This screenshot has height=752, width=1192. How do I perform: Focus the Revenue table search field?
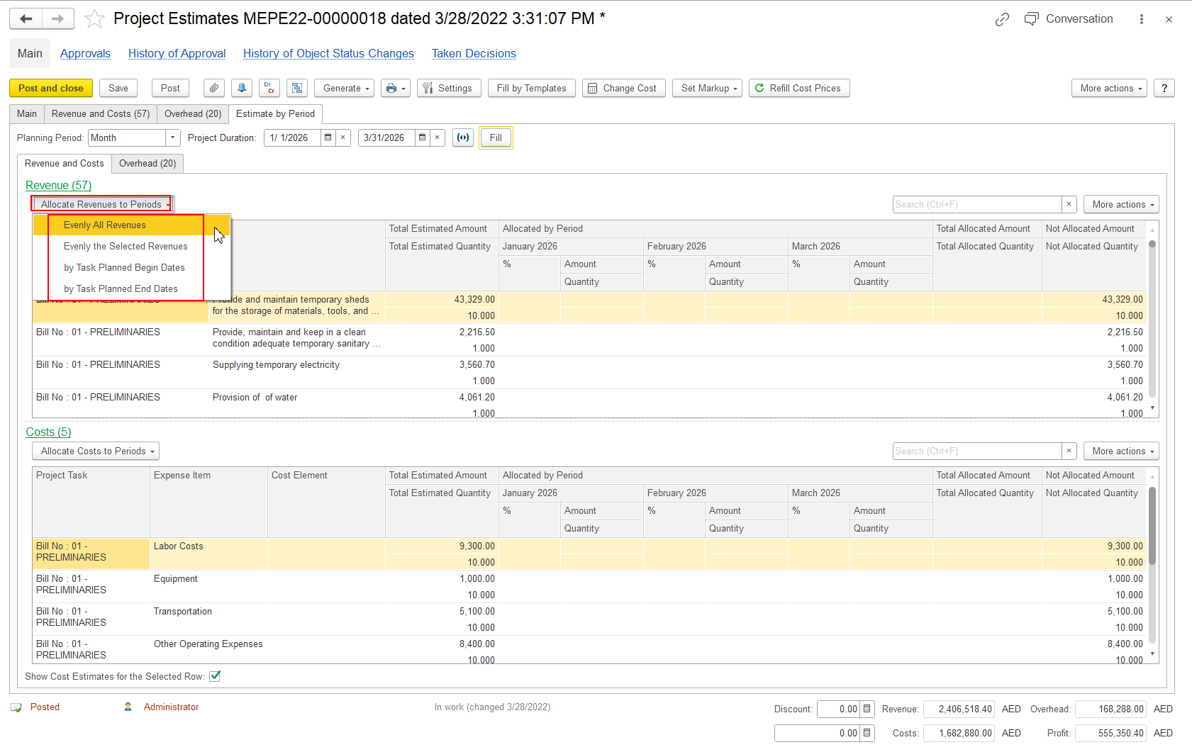(977, 204)
